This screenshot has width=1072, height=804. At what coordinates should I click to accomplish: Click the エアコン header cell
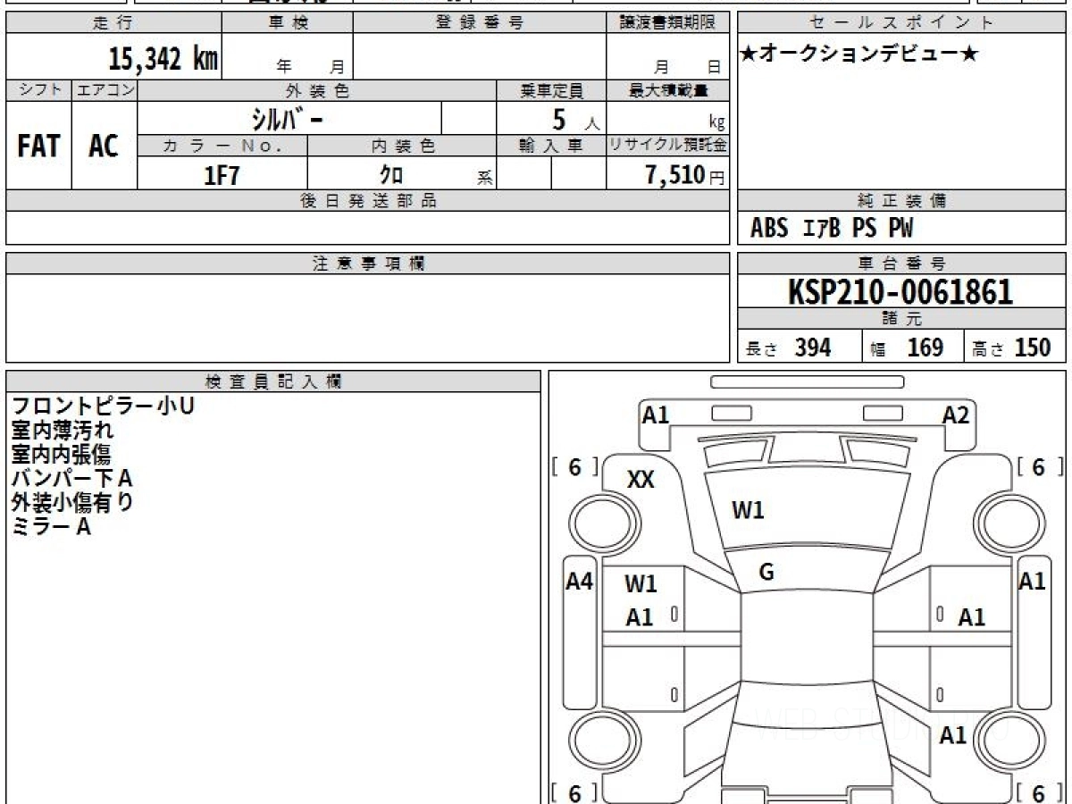pos(105,90)
